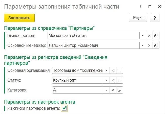Clear the Категория field value
This screenshot has height=115, width=166.
click(113, 90)
